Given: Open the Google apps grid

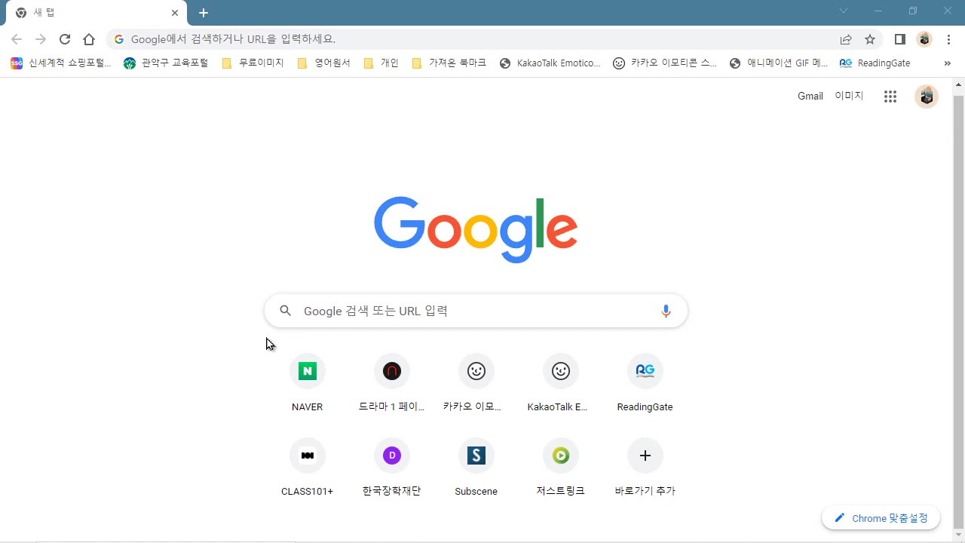Looking at the screenshot, I should [890, 96].
